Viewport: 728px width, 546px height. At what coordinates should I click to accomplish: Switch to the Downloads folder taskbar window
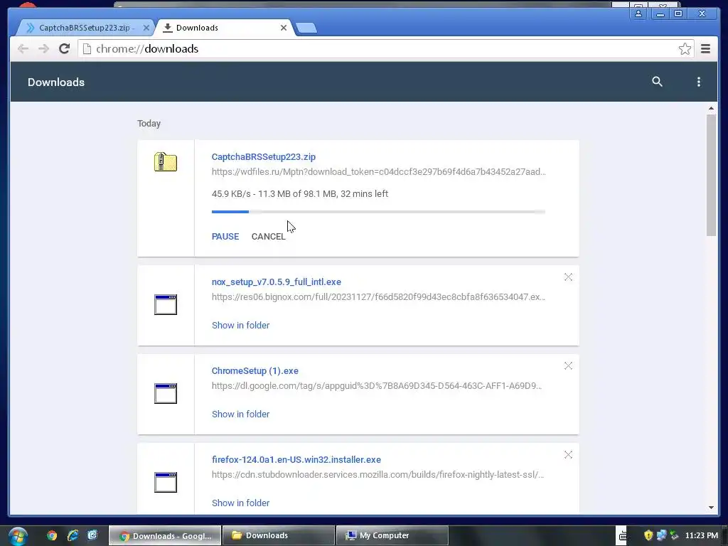pyautogui.click(x=279, y=535)
